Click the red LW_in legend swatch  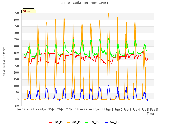pos(51,122)
